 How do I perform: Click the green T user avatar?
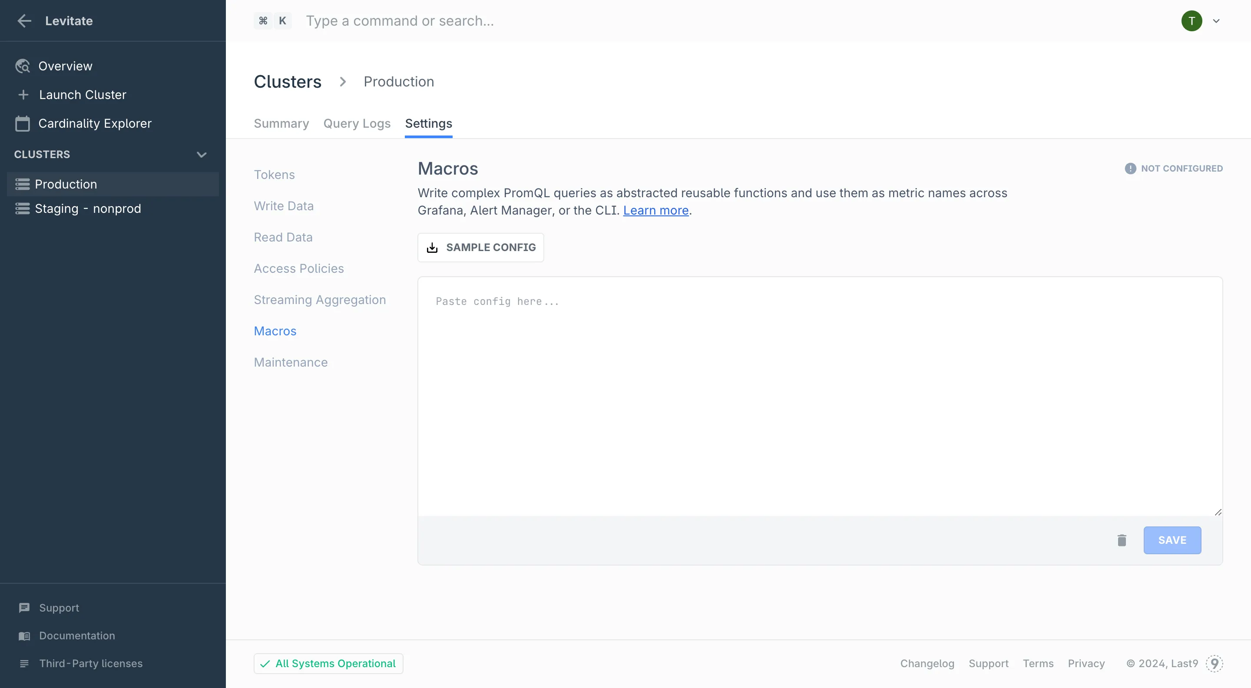[x=1191, y=21]
